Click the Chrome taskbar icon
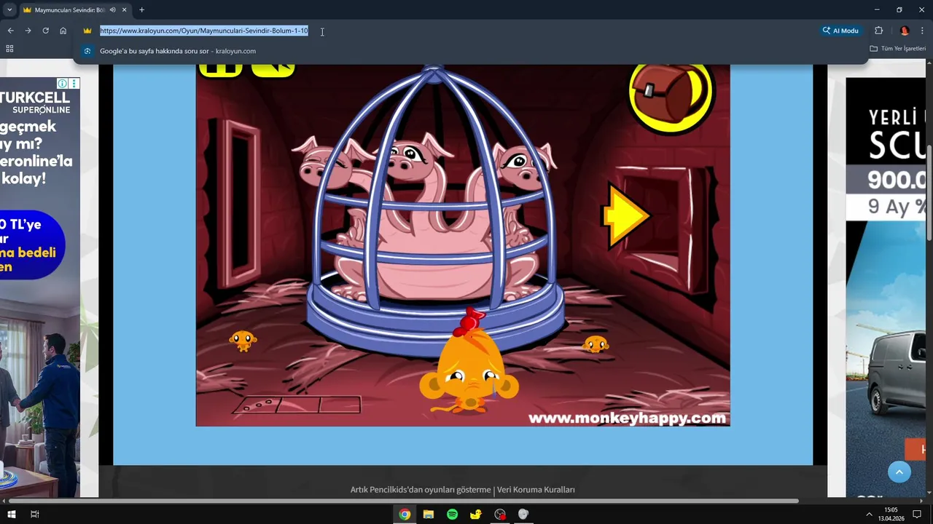This screenshot has height=524, width=933. [x=405, y=514]
